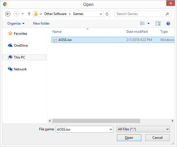Click the Windows type cell of AOSS.iso
This screenshot has width=177, height=147.
pos(167,40)
